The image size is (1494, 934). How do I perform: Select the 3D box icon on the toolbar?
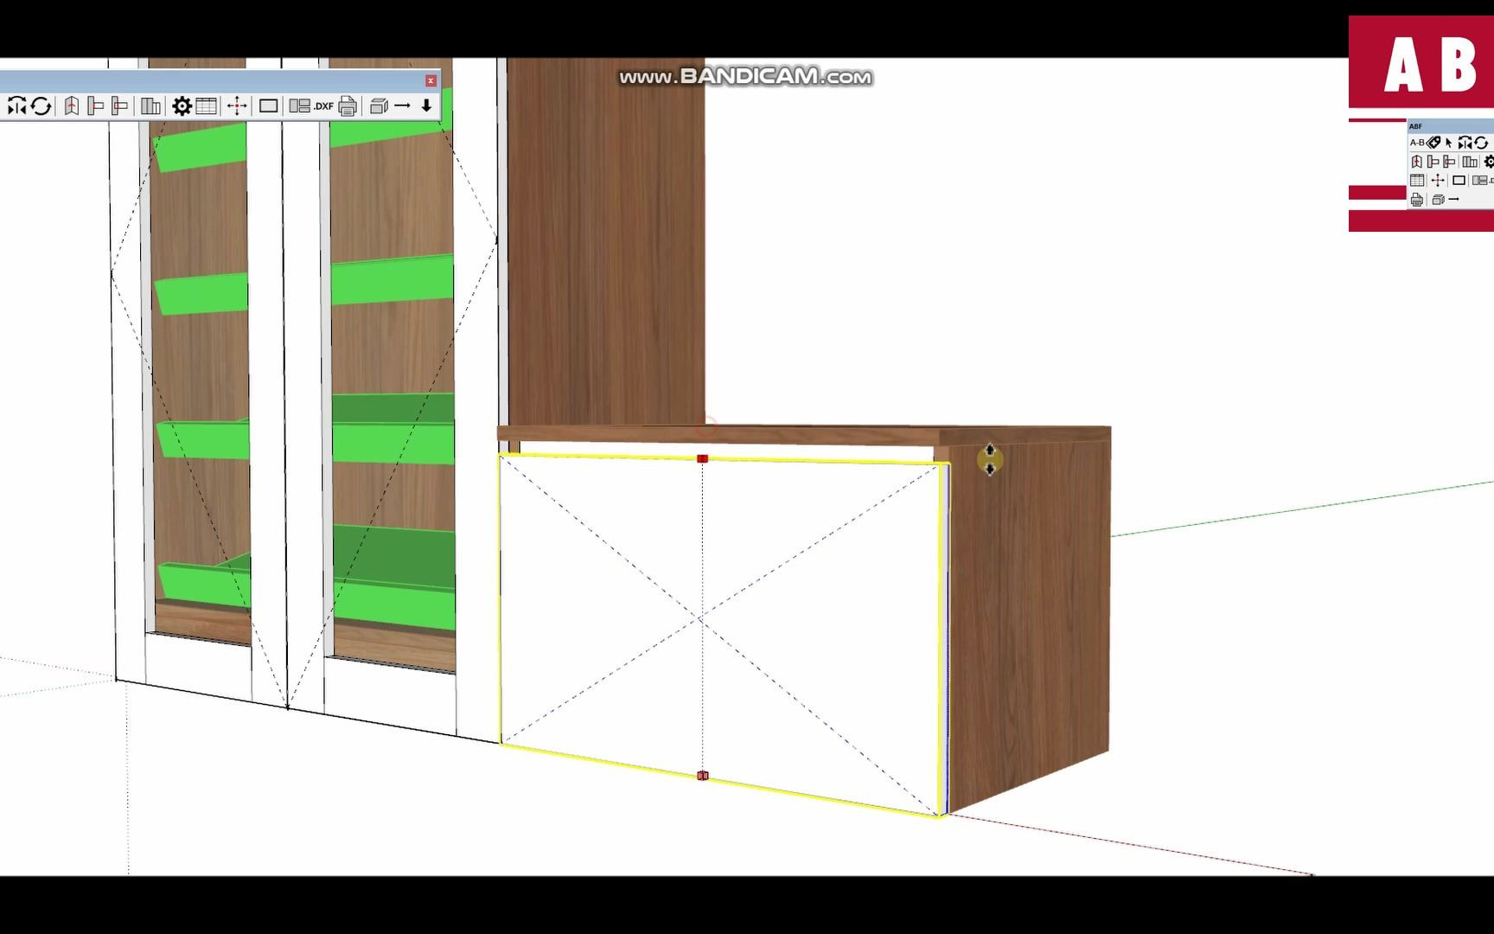click(380, 106)
